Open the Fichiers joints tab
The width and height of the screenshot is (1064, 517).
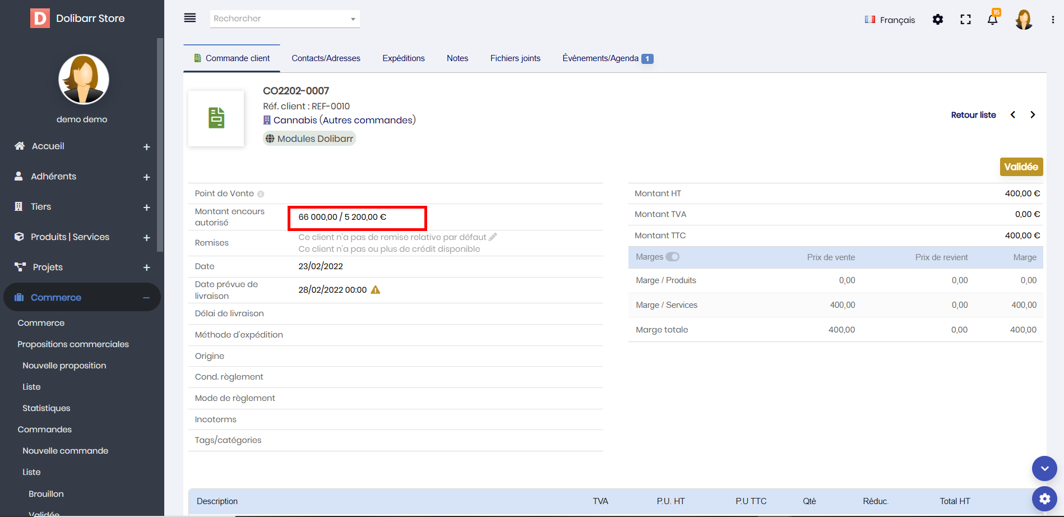point(515,58)
